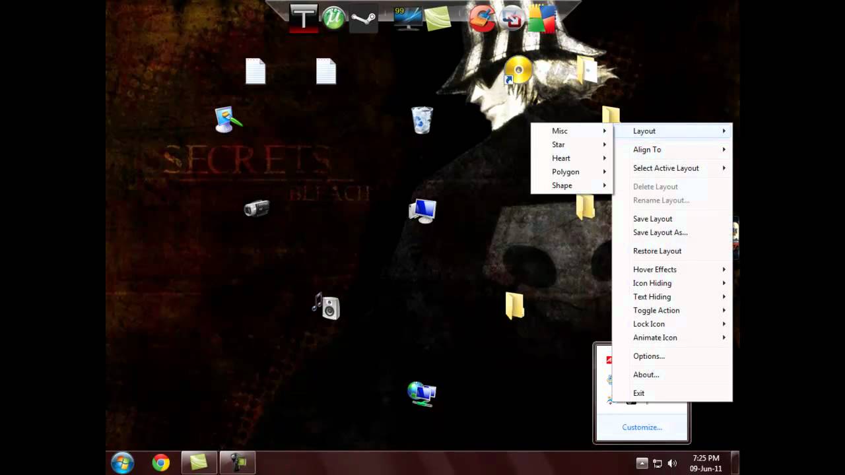Expand the Polygon submenu arrow

click(604, 172)
